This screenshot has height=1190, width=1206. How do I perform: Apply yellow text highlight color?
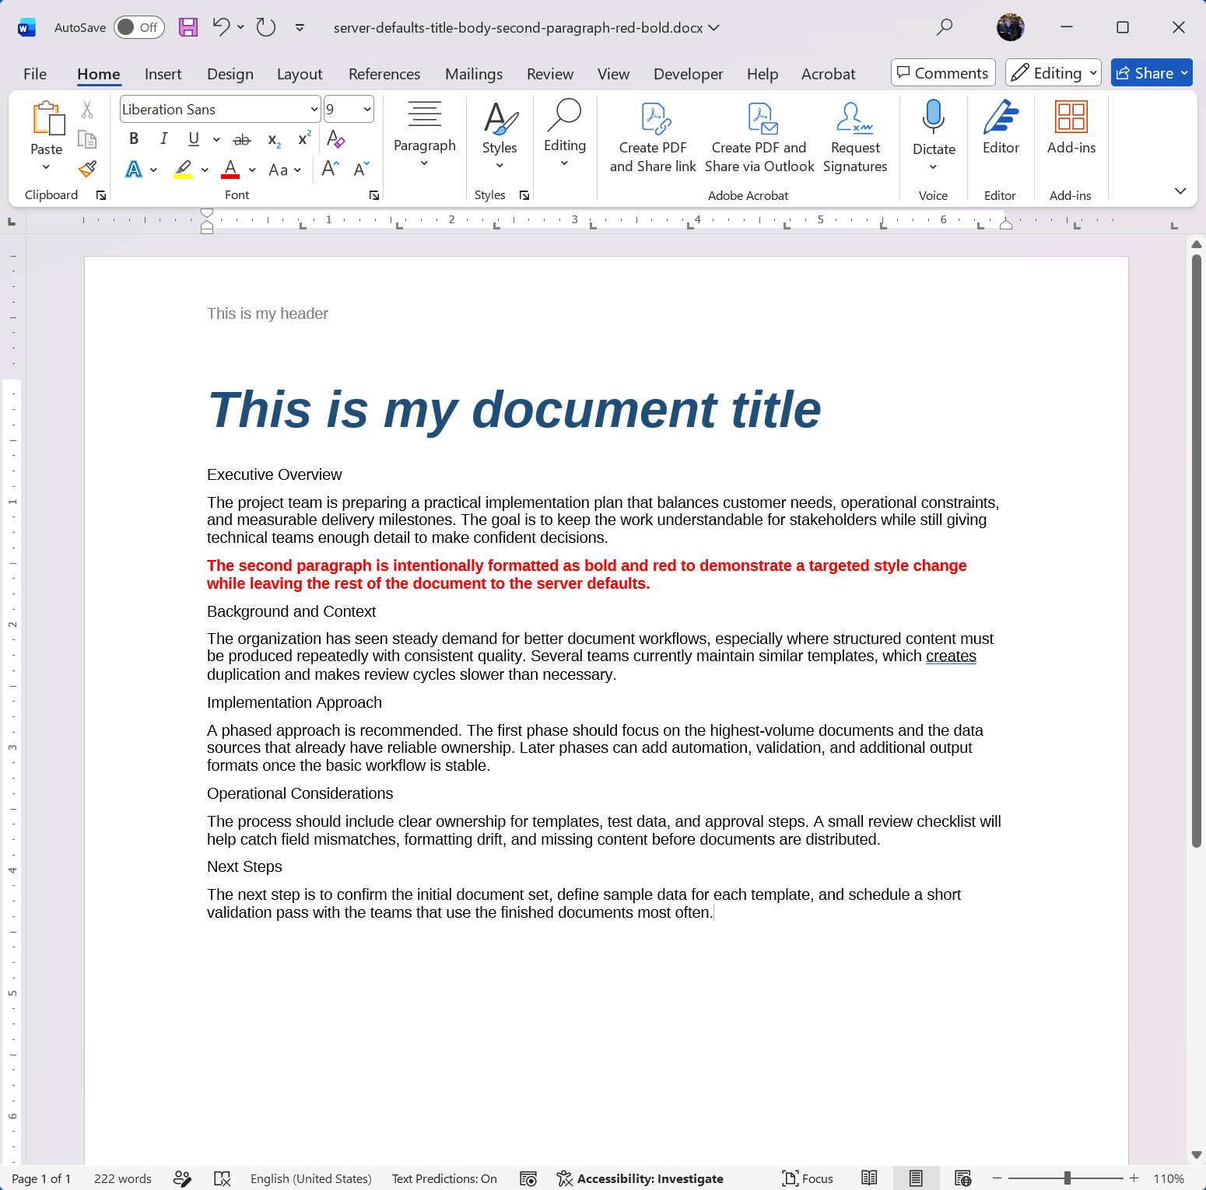[183, 169]
